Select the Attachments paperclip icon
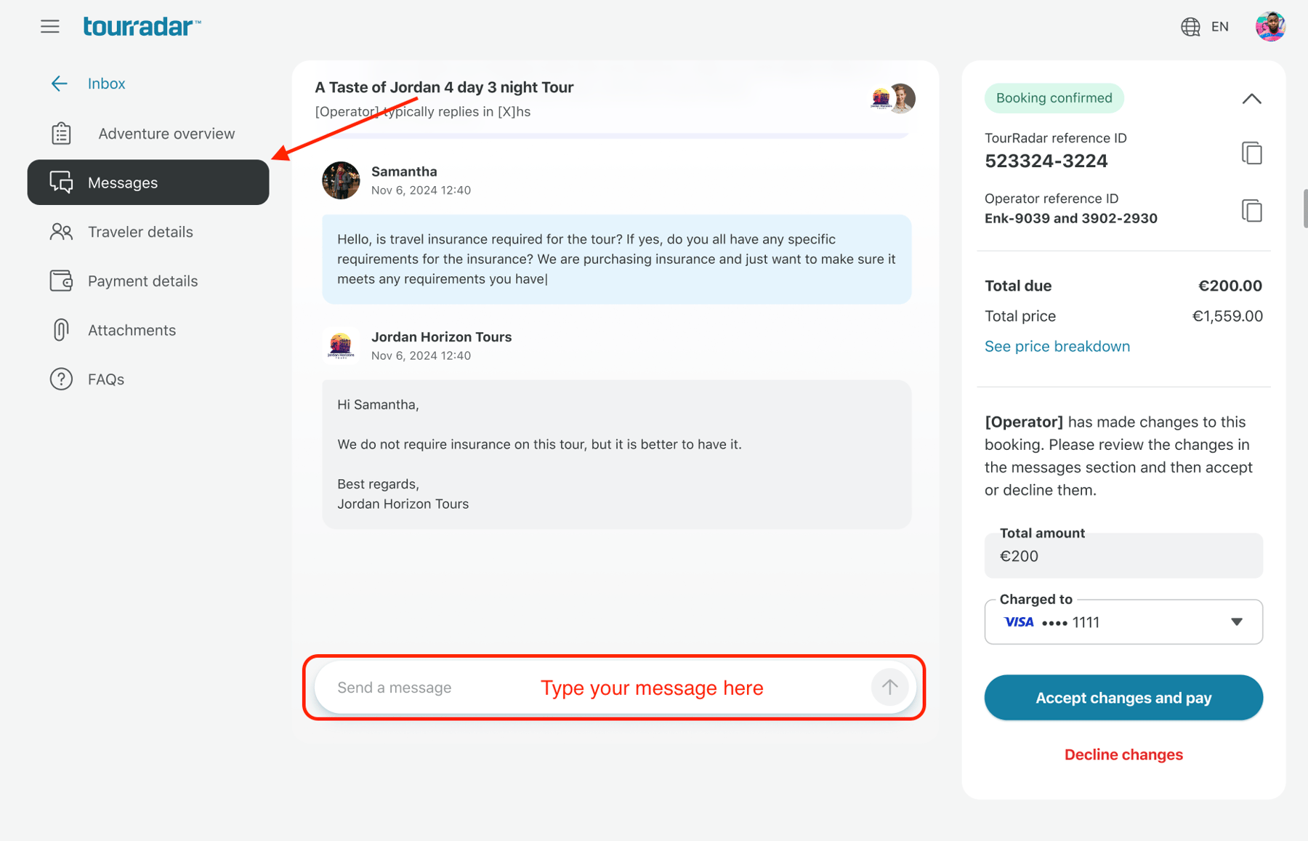The image size is (1308, 841). tap(61, 329)
